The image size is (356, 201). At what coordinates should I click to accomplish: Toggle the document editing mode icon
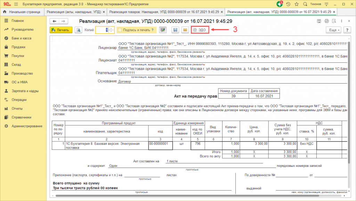pyautogui.click(x=163, y=30)
